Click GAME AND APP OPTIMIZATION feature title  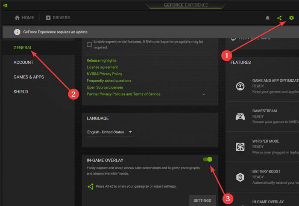276,81
